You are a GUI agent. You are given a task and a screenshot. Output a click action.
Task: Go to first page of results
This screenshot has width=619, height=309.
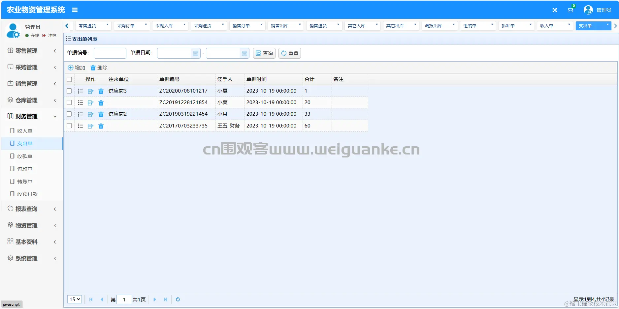(91, 299)
